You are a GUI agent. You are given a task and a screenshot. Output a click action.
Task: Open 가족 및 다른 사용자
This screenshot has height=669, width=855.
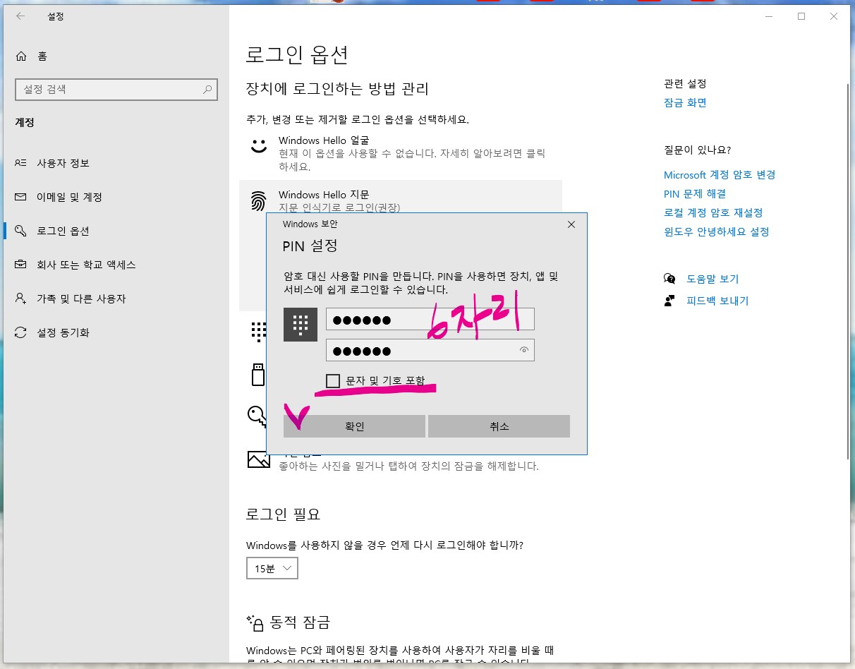[81, 299]
